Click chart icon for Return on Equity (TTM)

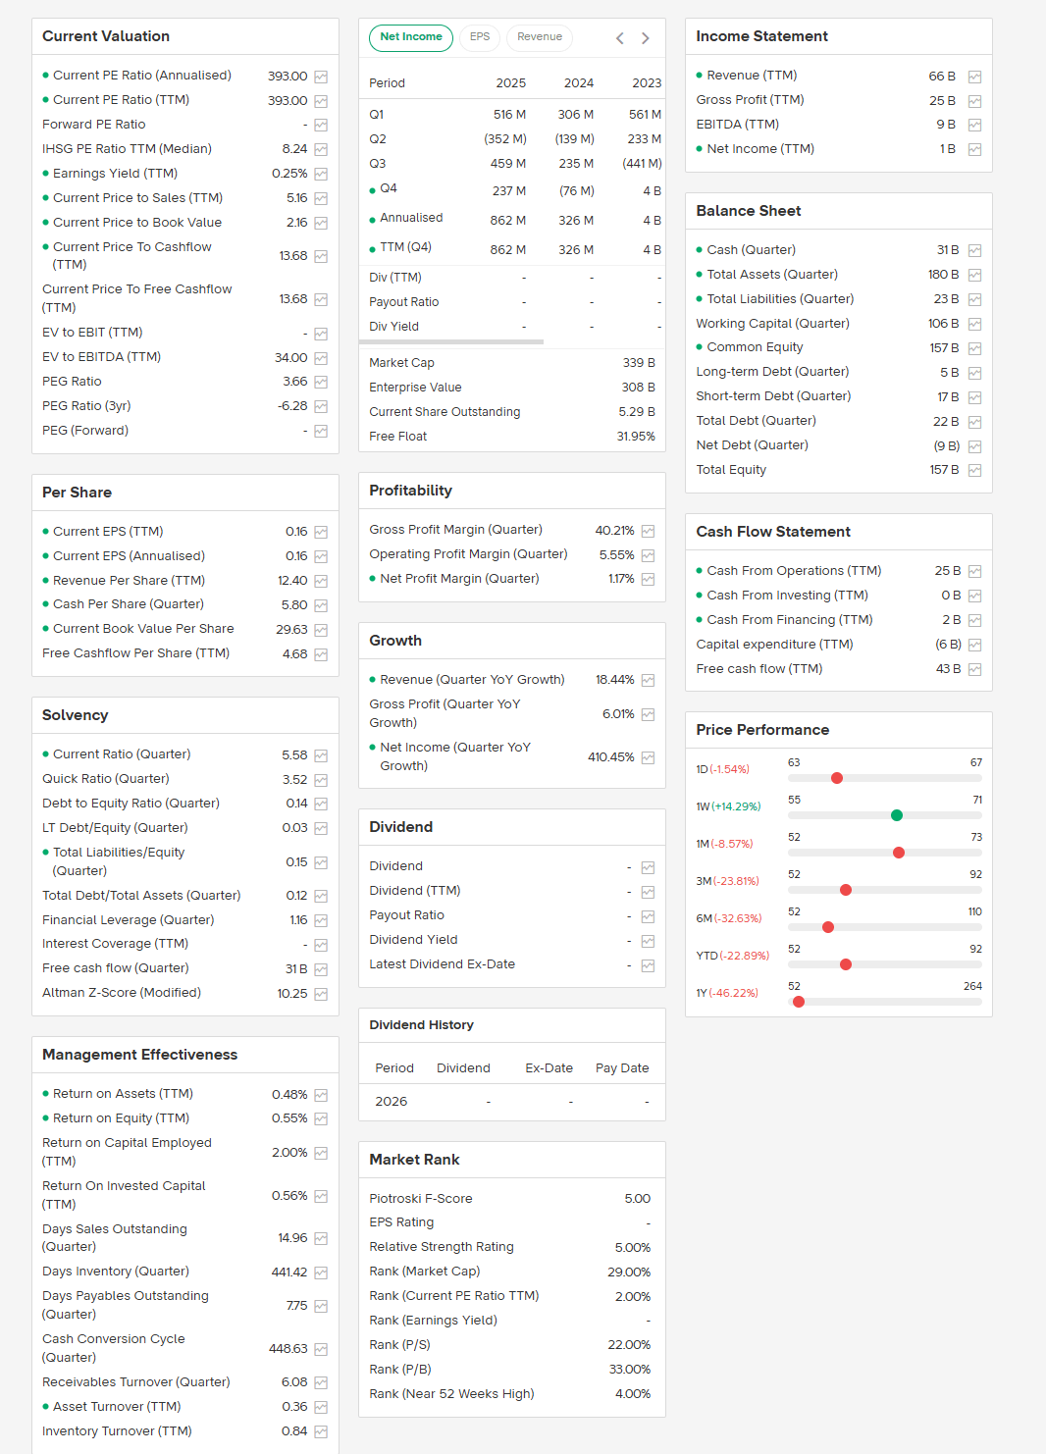coord(321,1119)
